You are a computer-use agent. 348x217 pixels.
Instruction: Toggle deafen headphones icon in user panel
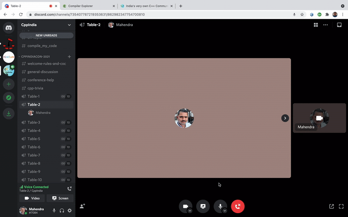(62, 210)
